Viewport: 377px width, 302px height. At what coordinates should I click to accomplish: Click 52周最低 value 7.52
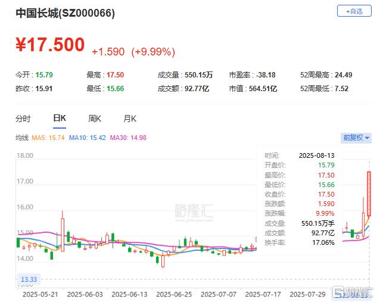click(341, 89)
